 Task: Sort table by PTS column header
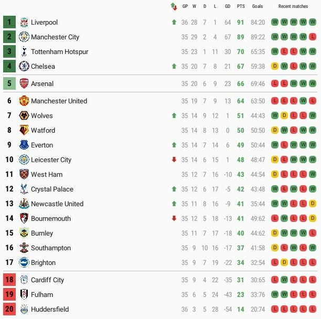(x=241, y=6)
